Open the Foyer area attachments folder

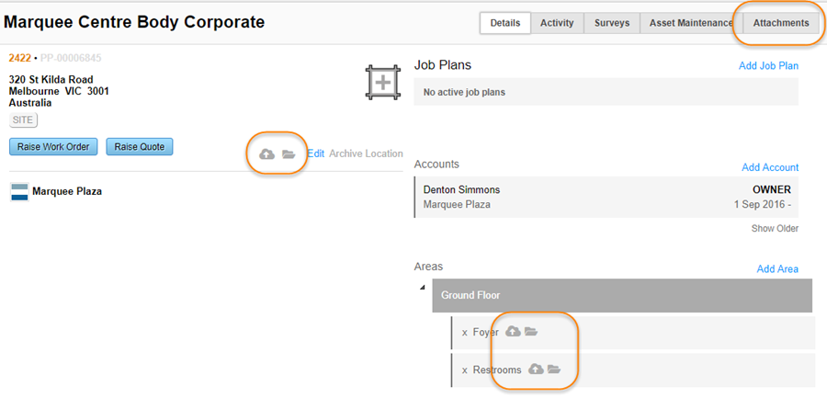(x=531, y=331)
